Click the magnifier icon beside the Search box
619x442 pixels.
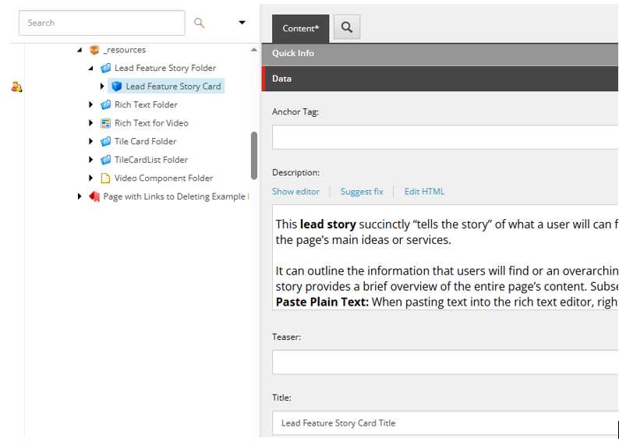(200, 23)
